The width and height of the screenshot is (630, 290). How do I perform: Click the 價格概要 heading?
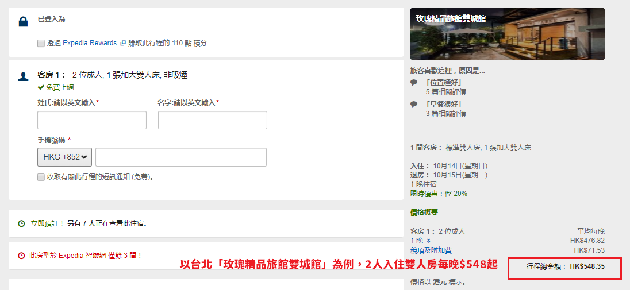424,212
